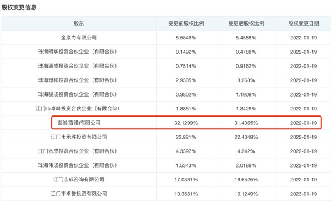Open shareholder 珠海明华投资合伙企业
This screenshot has width=333, height=202.
[x=77, y=52]
